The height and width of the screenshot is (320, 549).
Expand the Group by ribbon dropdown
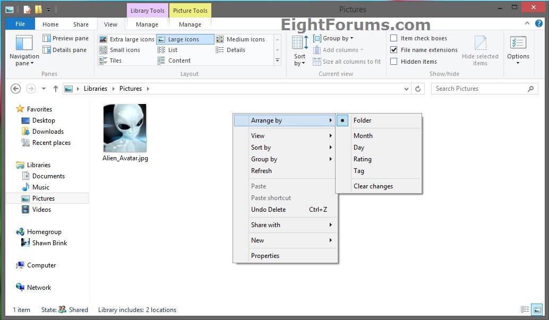pyautogui.click(x=333, y=38)
